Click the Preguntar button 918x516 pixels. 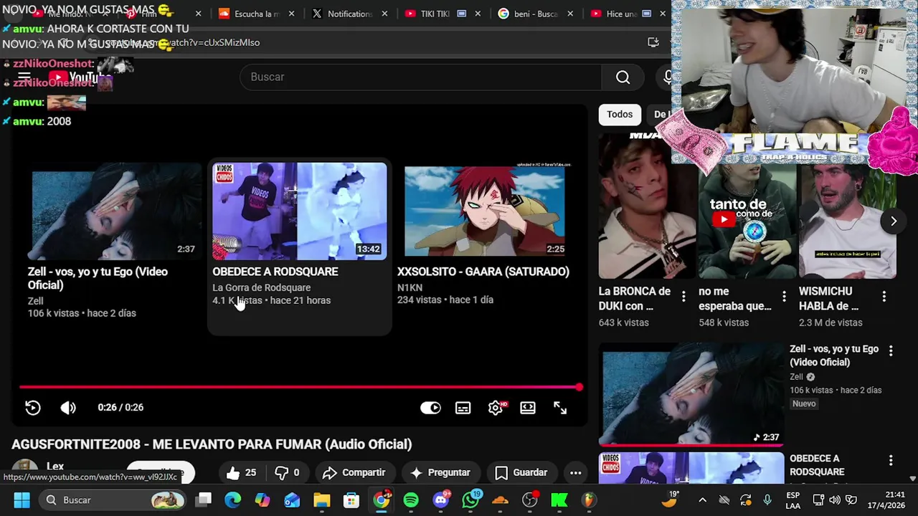[440, 472]
